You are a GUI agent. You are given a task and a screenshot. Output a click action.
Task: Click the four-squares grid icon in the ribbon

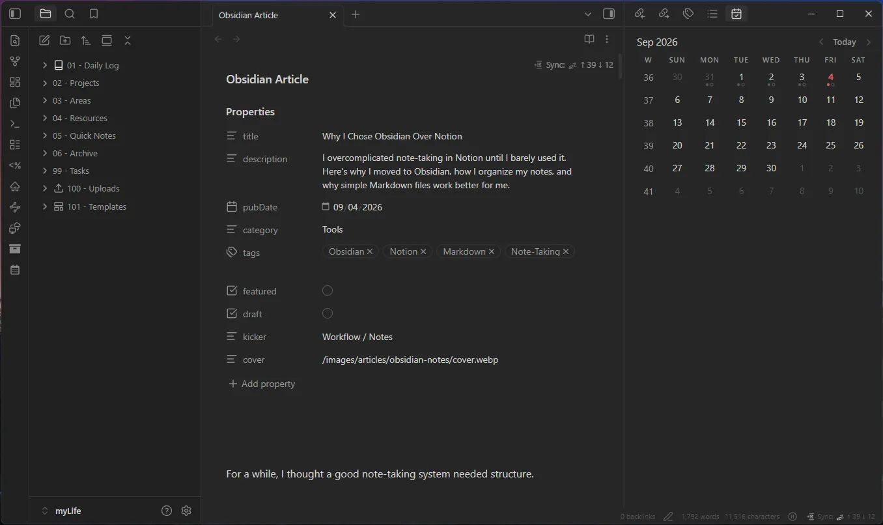click(15, 82)
